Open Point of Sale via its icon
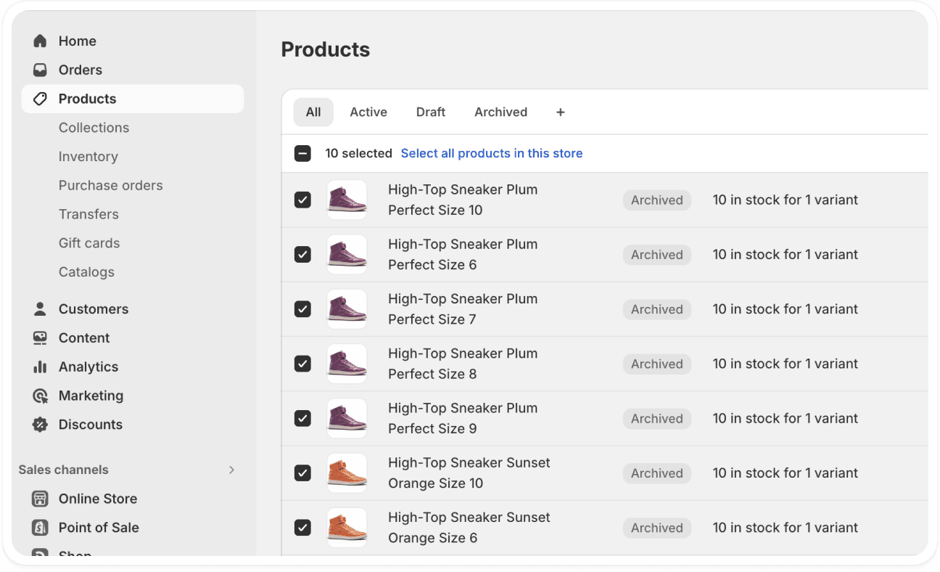The width and height of the screenshot is (940, 572). (x=40, y=528)
